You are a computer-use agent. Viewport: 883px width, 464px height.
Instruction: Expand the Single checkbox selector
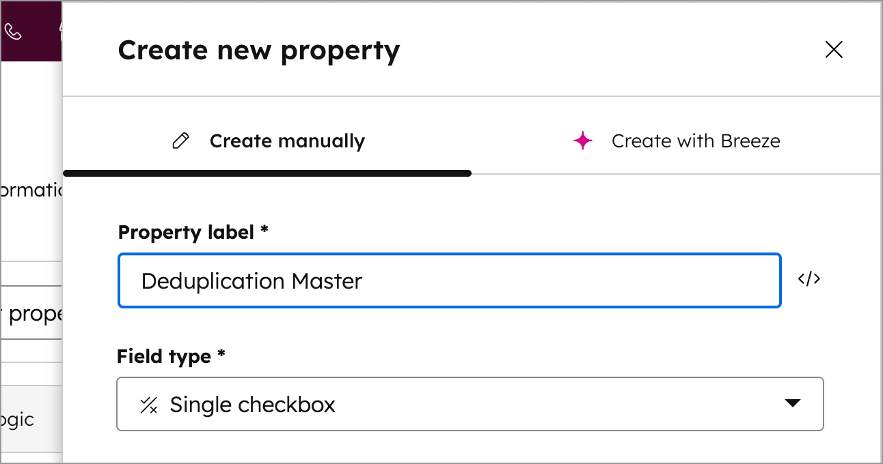(470, 404)
